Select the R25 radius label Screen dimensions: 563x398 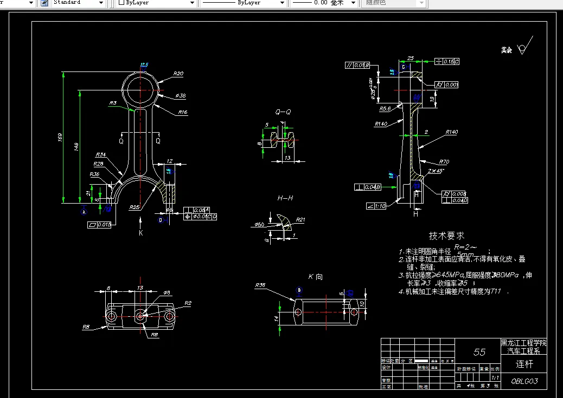(135, 207)
